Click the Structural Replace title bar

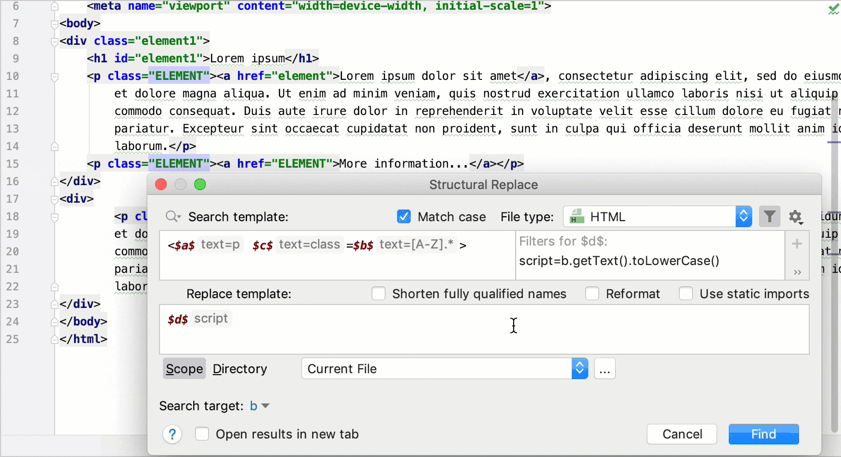click(x=484, y=185)
